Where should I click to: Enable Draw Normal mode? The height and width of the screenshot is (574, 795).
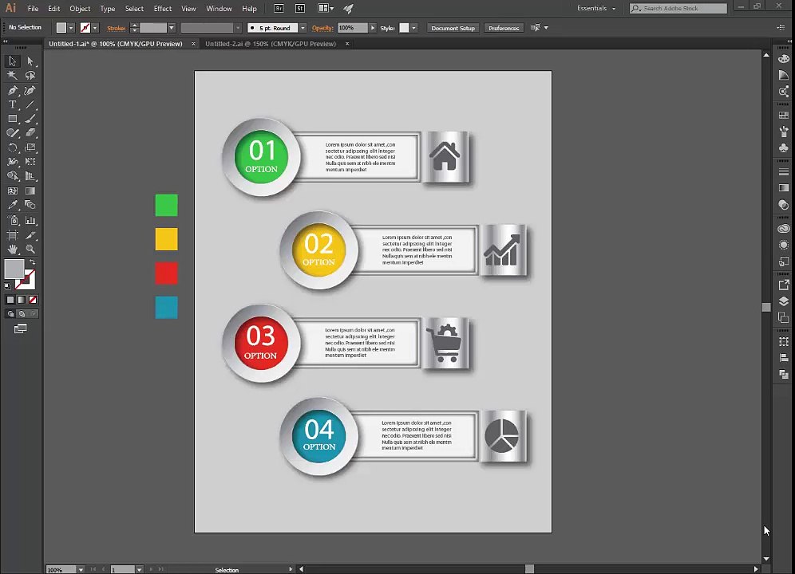(x=10, y=314)
